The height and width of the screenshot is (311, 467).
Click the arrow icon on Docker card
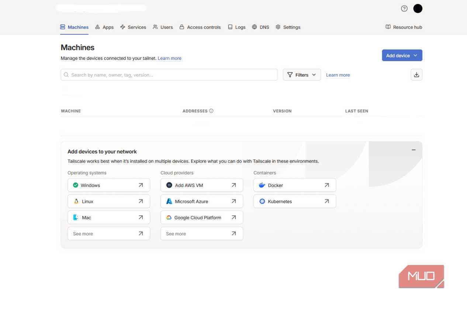pyautogui.click(x=326, y=185)
